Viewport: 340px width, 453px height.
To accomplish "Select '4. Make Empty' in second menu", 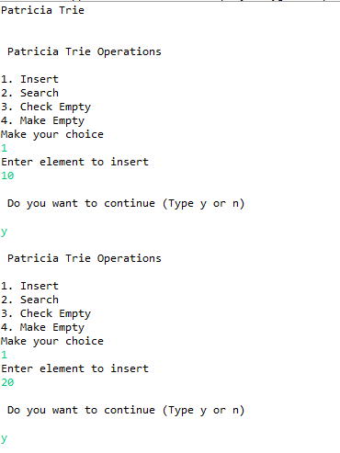I will [42, 328].
